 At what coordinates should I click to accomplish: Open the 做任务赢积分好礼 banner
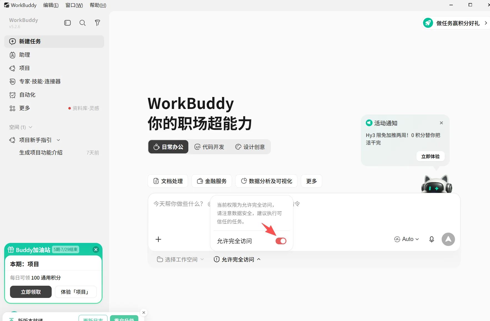pos(456,23)
